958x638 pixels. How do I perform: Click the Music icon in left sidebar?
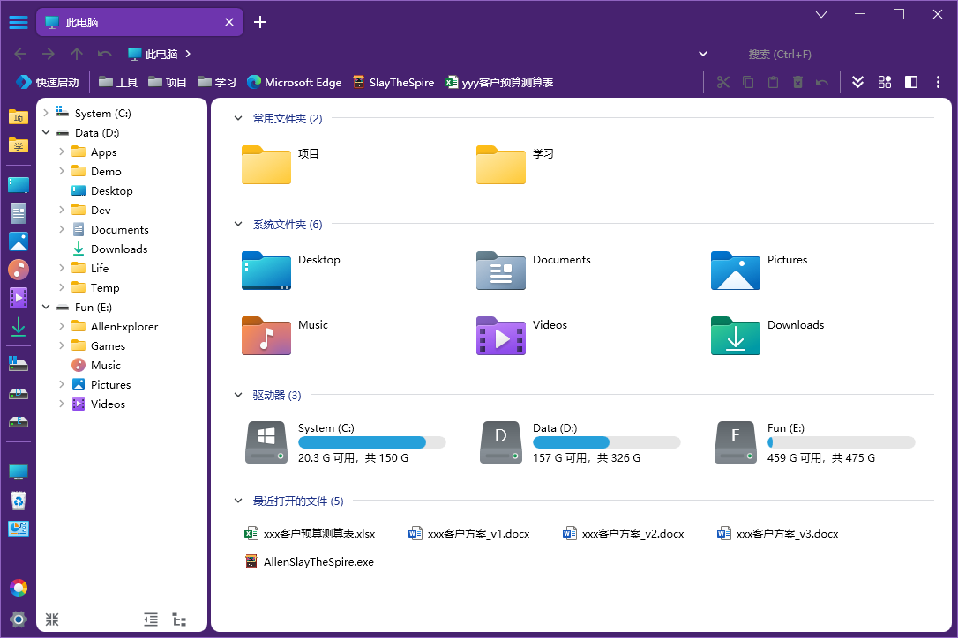click(x=19, y=270)
